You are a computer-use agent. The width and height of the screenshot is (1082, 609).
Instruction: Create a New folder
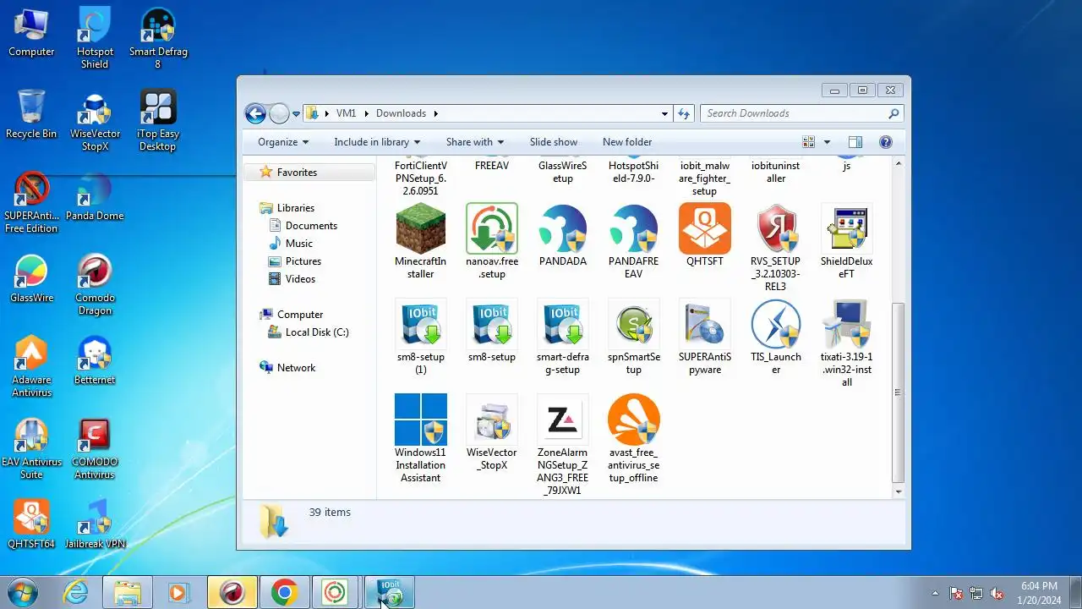(x=627, y=142)
